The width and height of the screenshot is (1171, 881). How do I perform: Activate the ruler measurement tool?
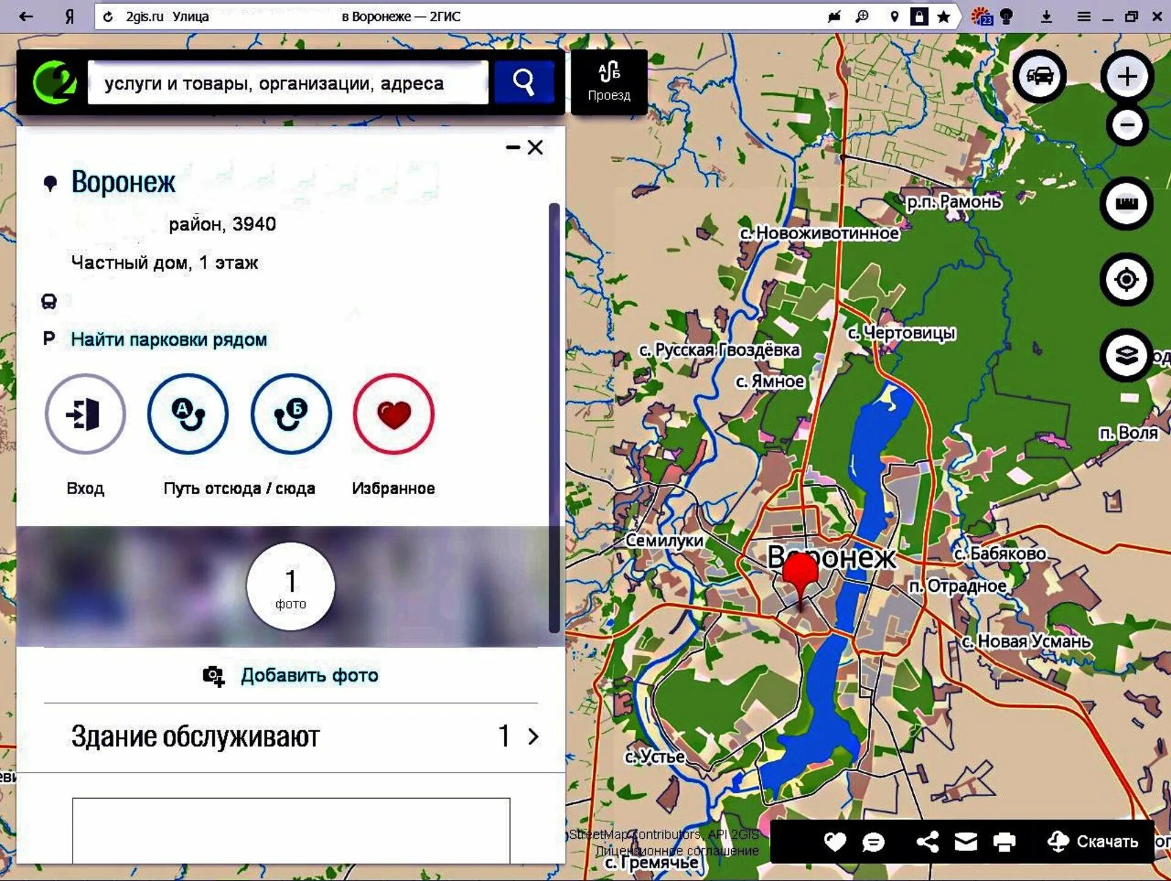1126,204
